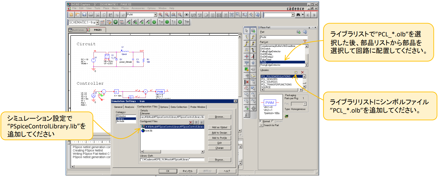Click the Add Library icon above Libraries list
The height and width of the screenshot is (180, 439).
(x=296, y=73)
